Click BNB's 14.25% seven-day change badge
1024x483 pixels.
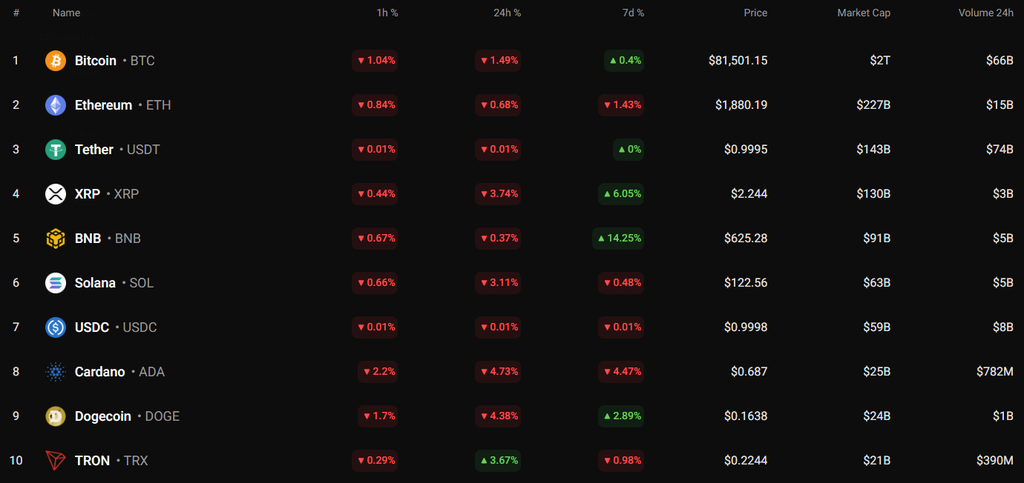click(618, 239)
